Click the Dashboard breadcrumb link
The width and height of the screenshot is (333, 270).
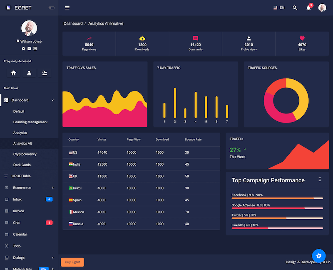73,24
